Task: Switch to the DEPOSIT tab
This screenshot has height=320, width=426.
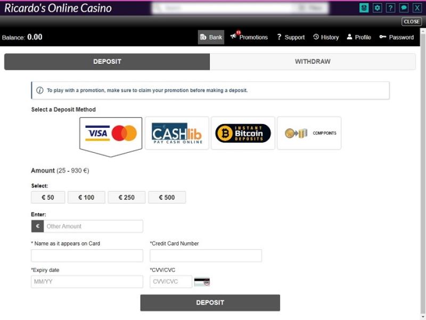Action: click(107, 62)
